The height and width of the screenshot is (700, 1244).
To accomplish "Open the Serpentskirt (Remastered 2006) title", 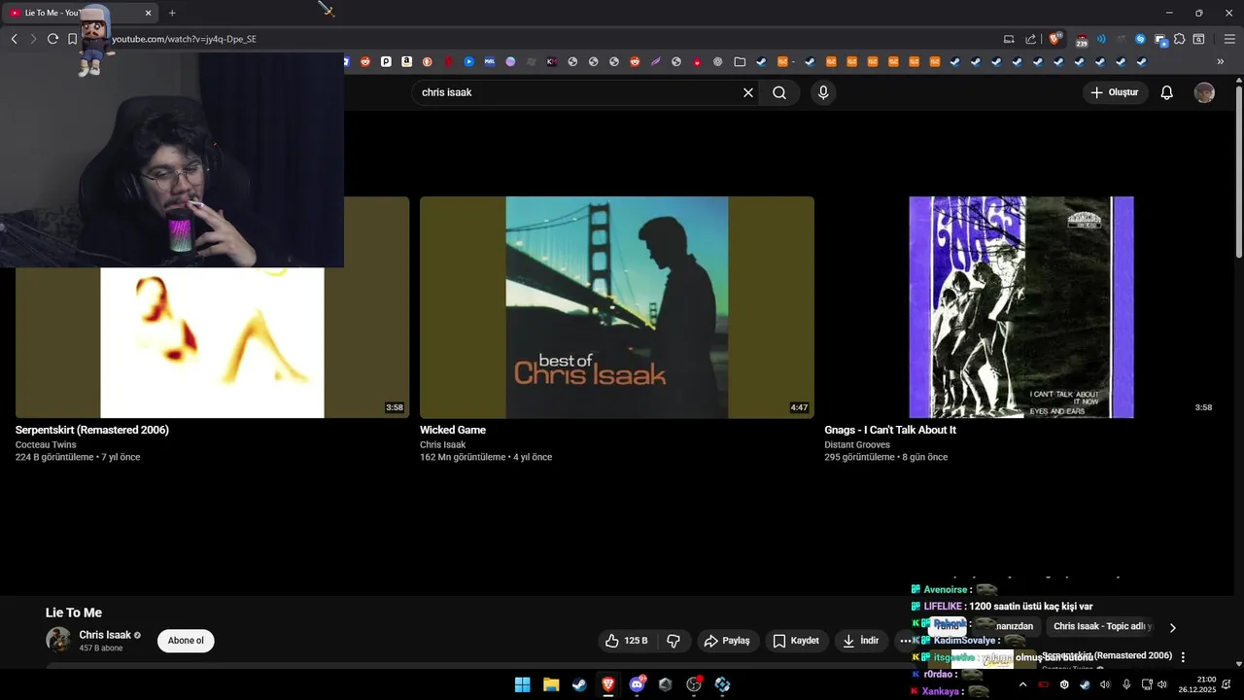I will (x=92, y=430).
